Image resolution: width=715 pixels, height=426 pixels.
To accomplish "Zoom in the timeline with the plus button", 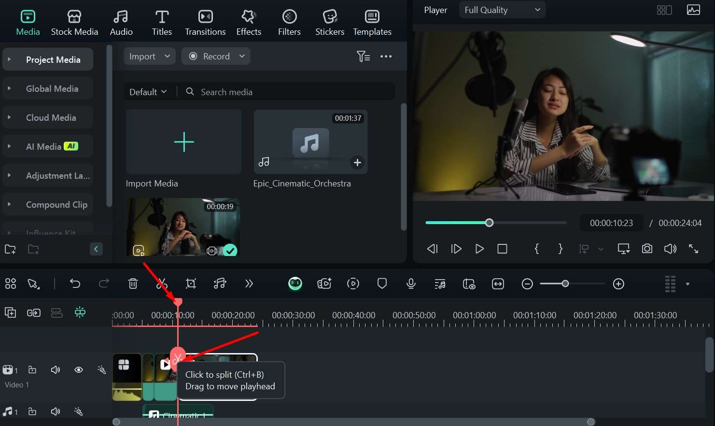I will point(618,284).
